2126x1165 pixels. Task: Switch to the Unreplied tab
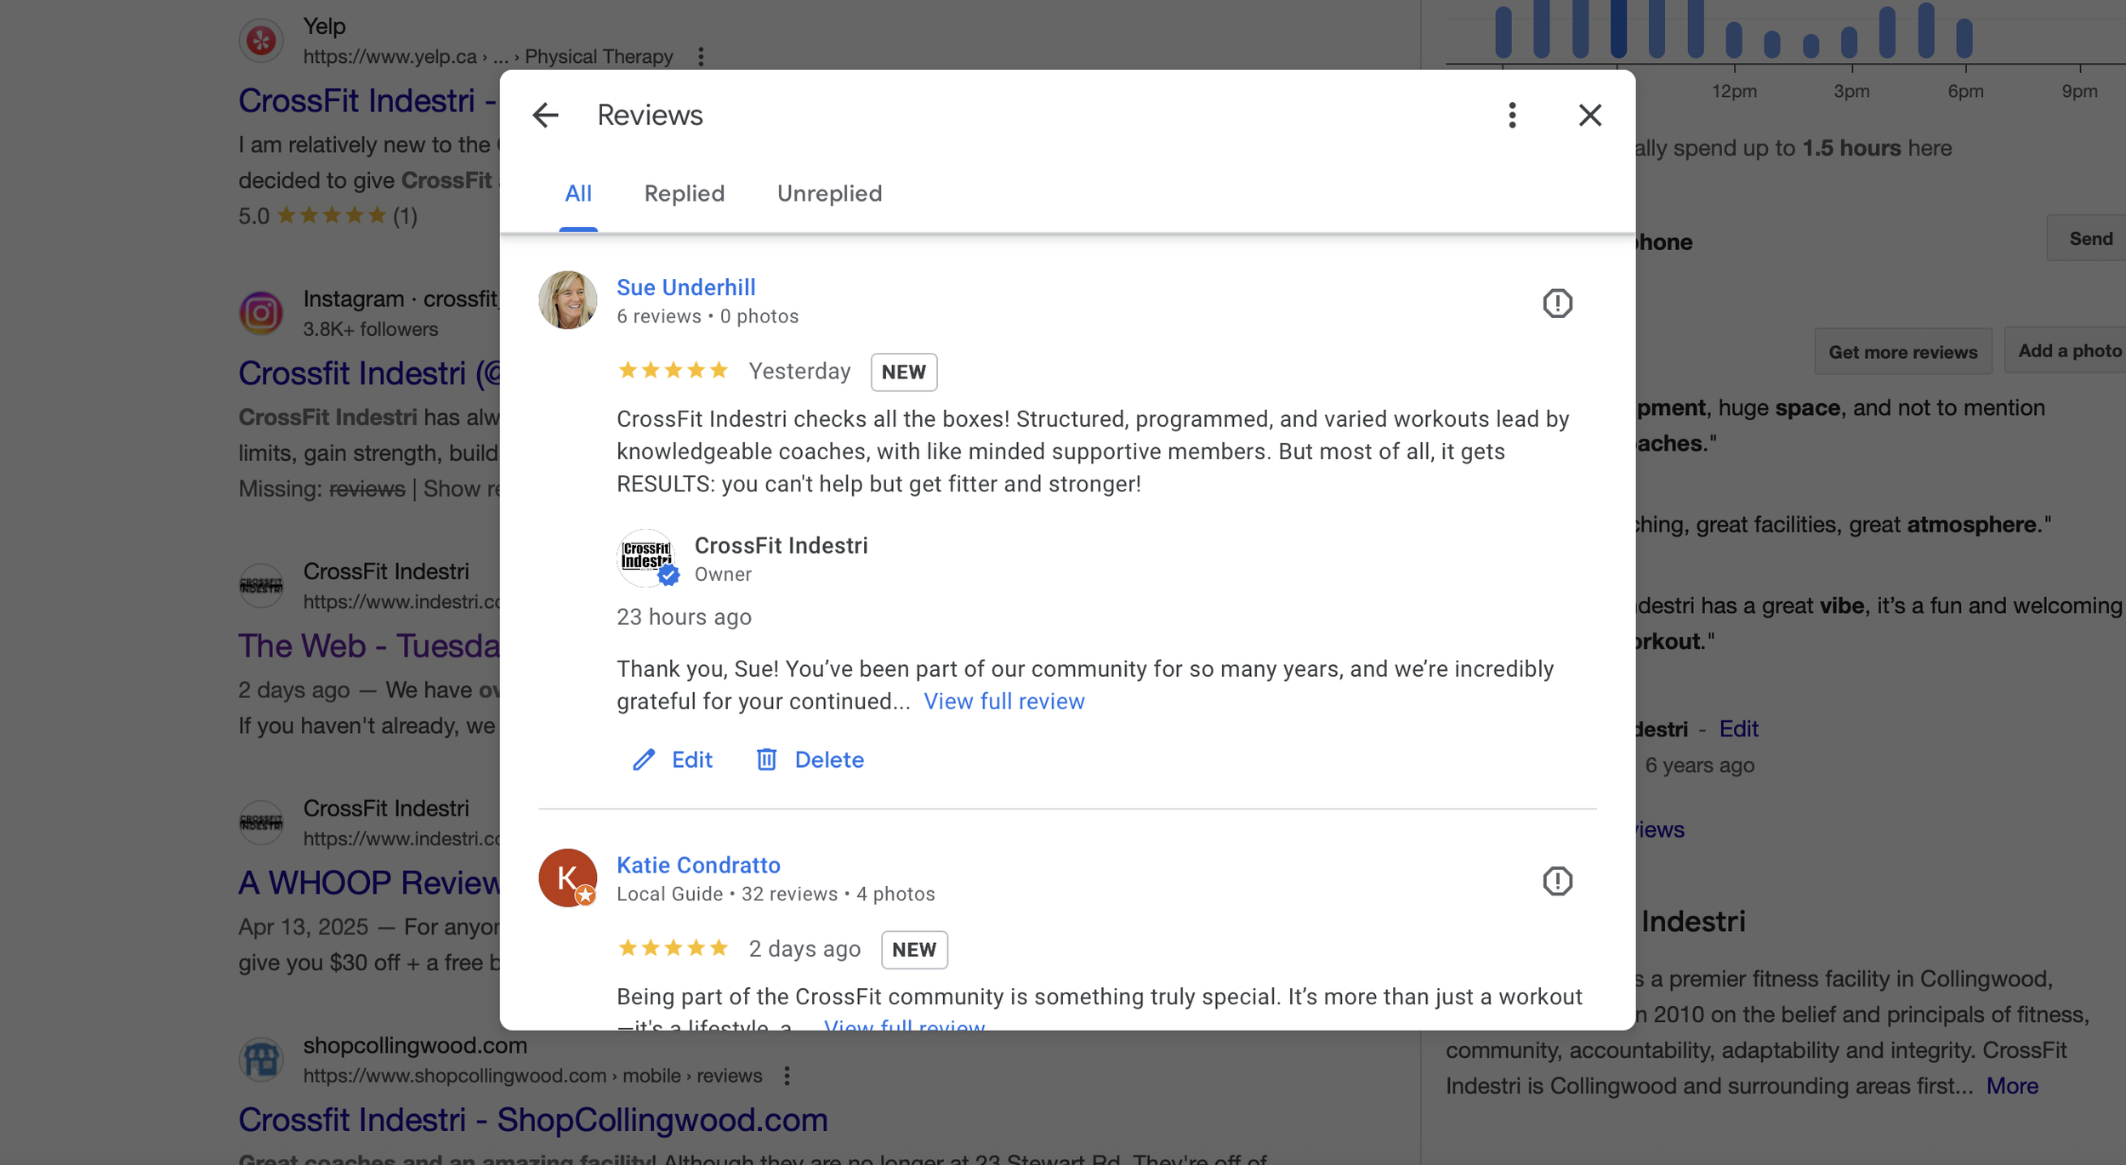click(x=829, y=193)
